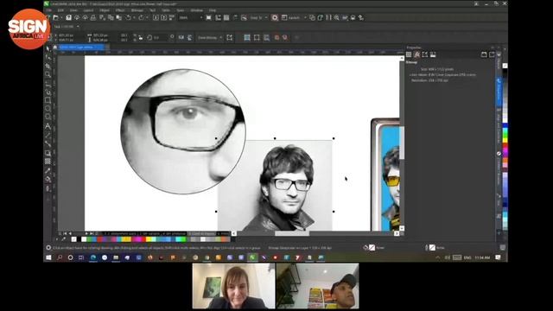Click the Home icon beside document tab

[54, 47]
